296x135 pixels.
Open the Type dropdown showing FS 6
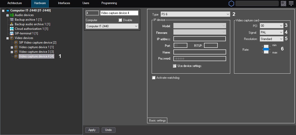coord(195,14)
